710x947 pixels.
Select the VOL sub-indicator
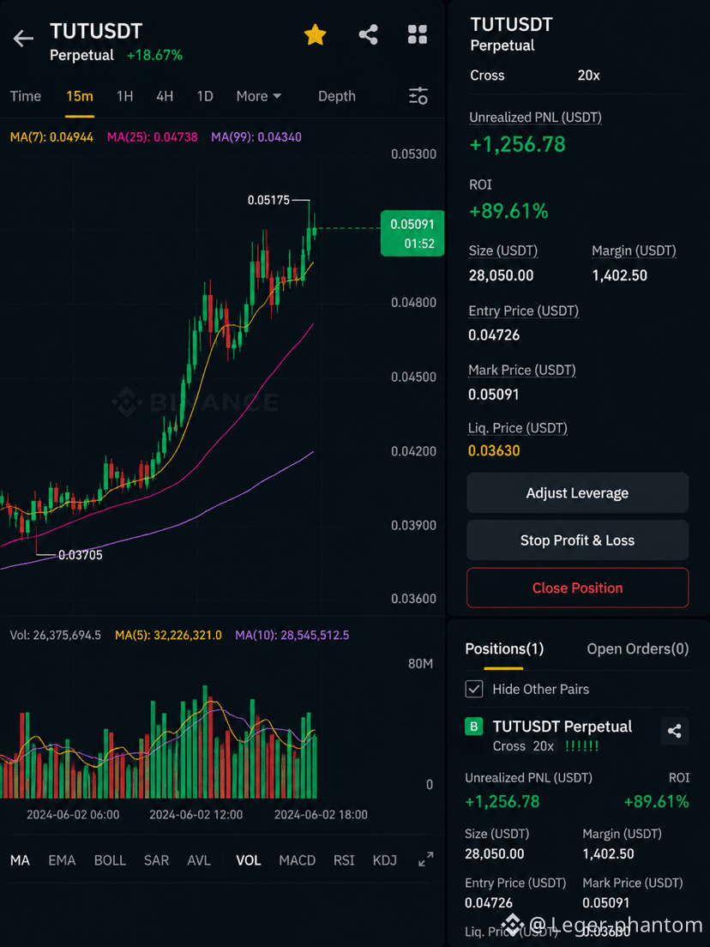248,860
